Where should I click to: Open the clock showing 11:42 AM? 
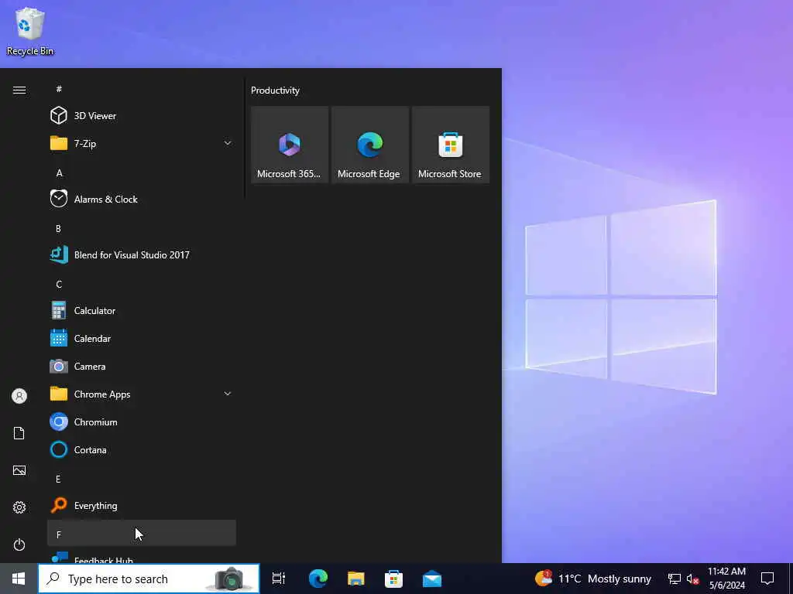tap(726, 579)
